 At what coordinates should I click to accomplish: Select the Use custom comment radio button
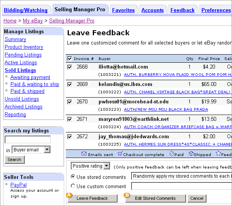(73, 186)
